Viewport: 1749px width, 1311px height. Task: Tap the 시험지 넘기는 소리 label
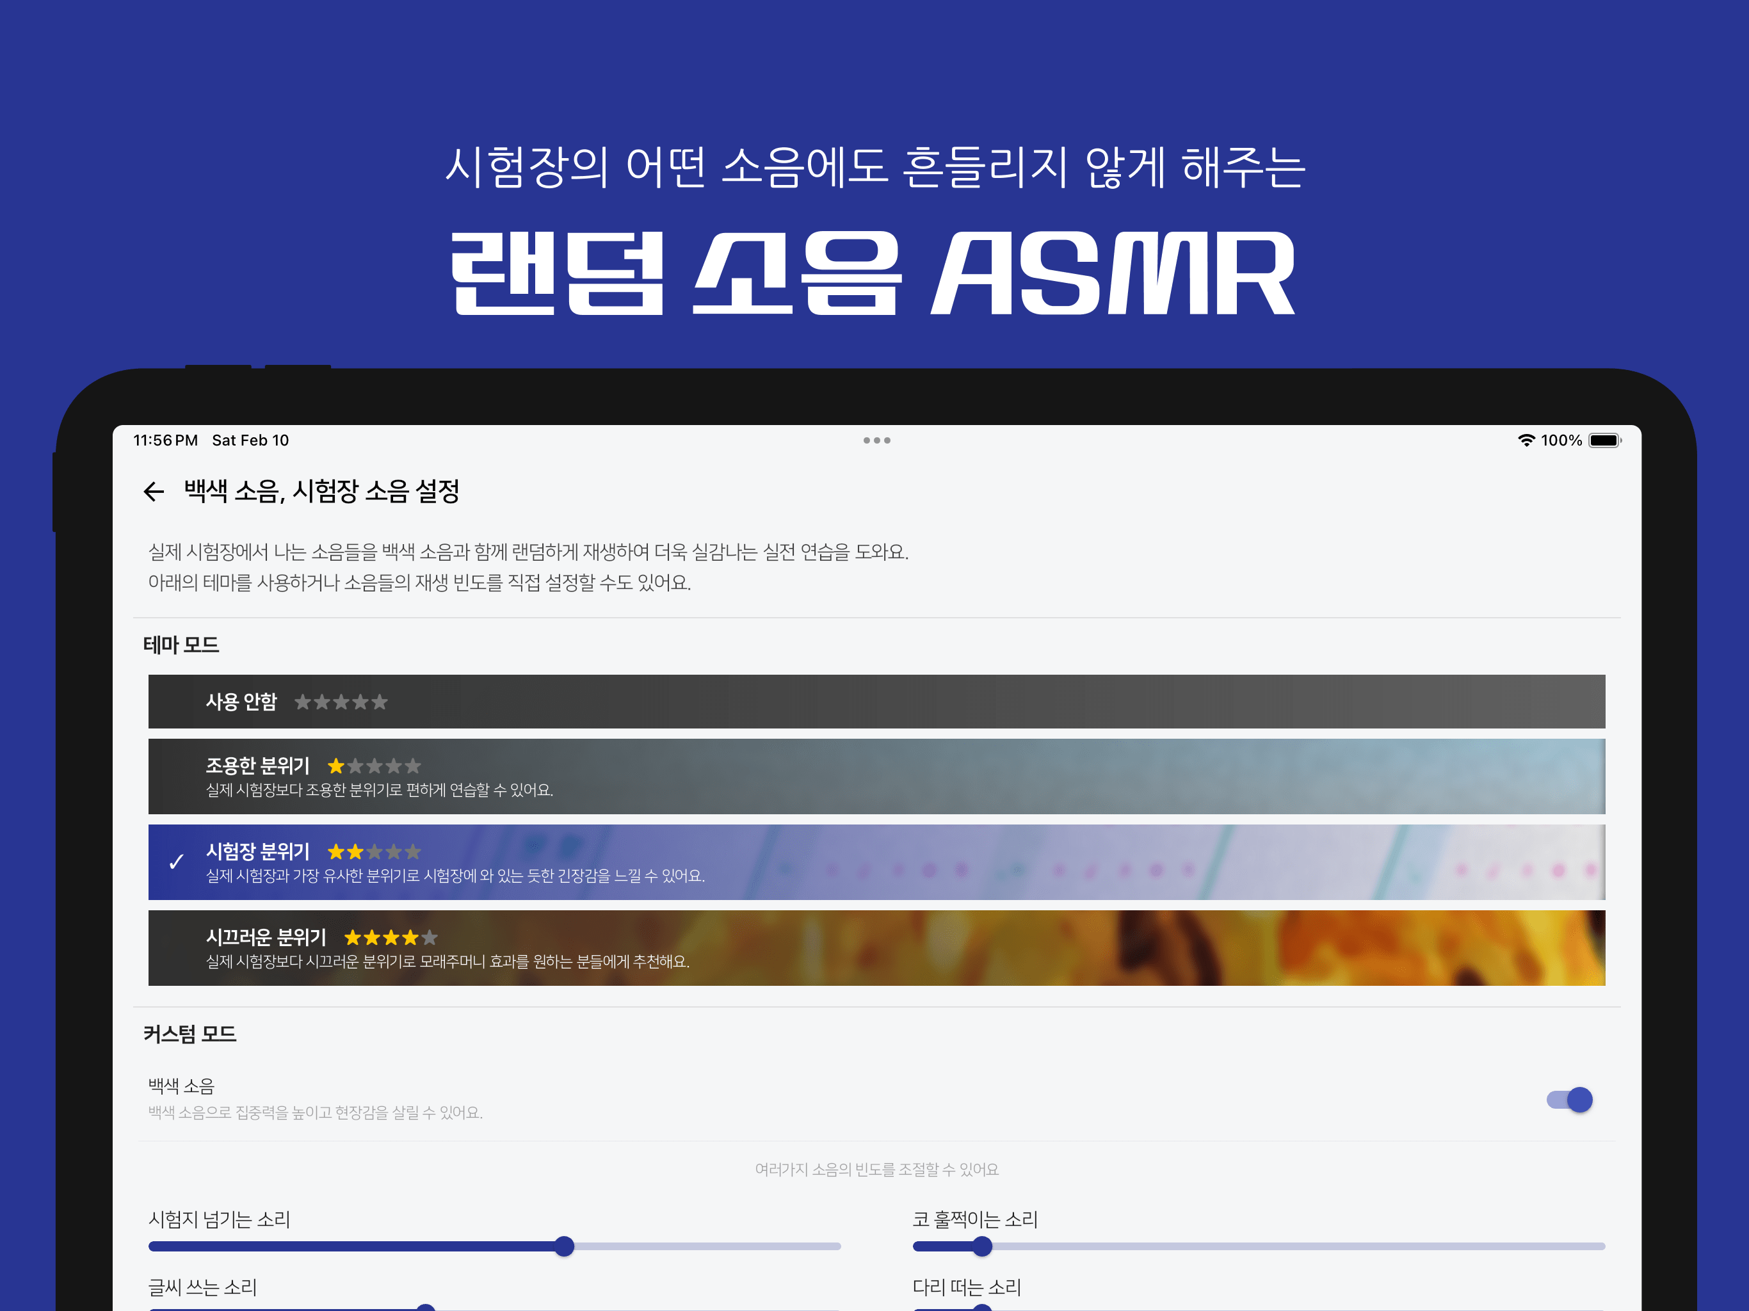pyautogui.click(x=219, y=1219)
